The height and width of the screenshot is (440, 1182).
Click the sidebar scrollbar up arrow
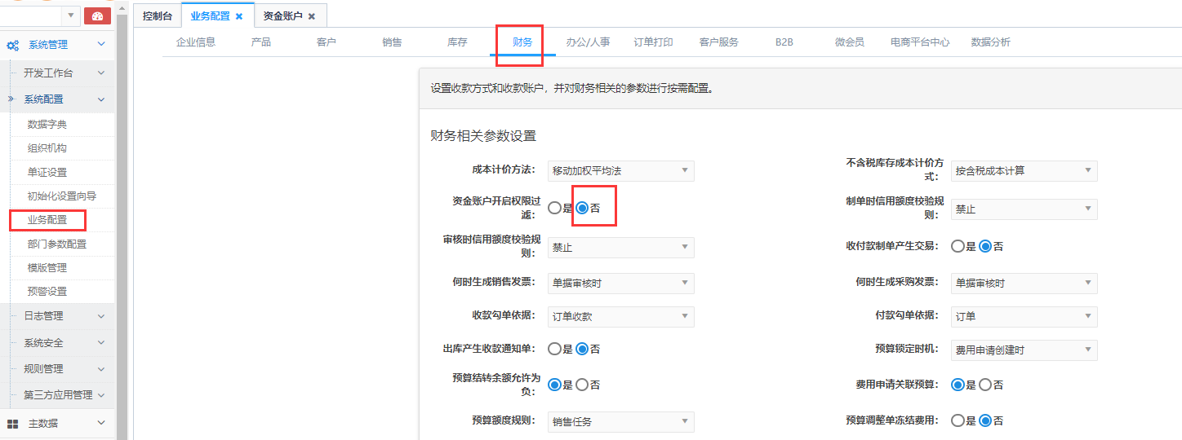click(x=122, y=8)
